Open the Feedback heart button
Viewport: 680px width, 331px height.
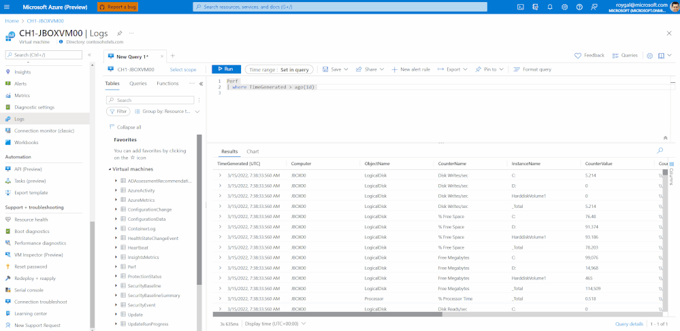(x=589, y=56)
